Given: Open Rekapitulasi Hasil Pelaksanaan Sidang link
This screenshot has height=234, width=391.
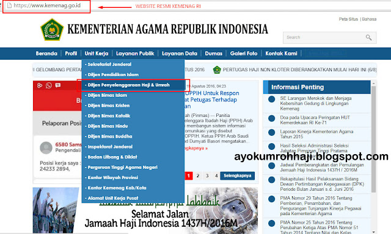Looking at the screenshot, I should [322, 184].
